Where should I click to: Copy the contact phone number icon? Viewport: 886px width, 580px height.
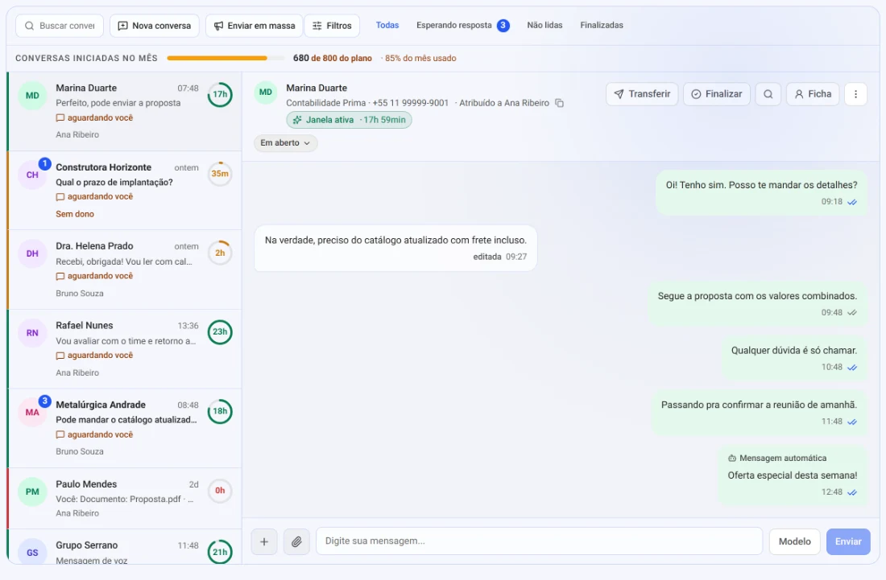tap(559, 103)
